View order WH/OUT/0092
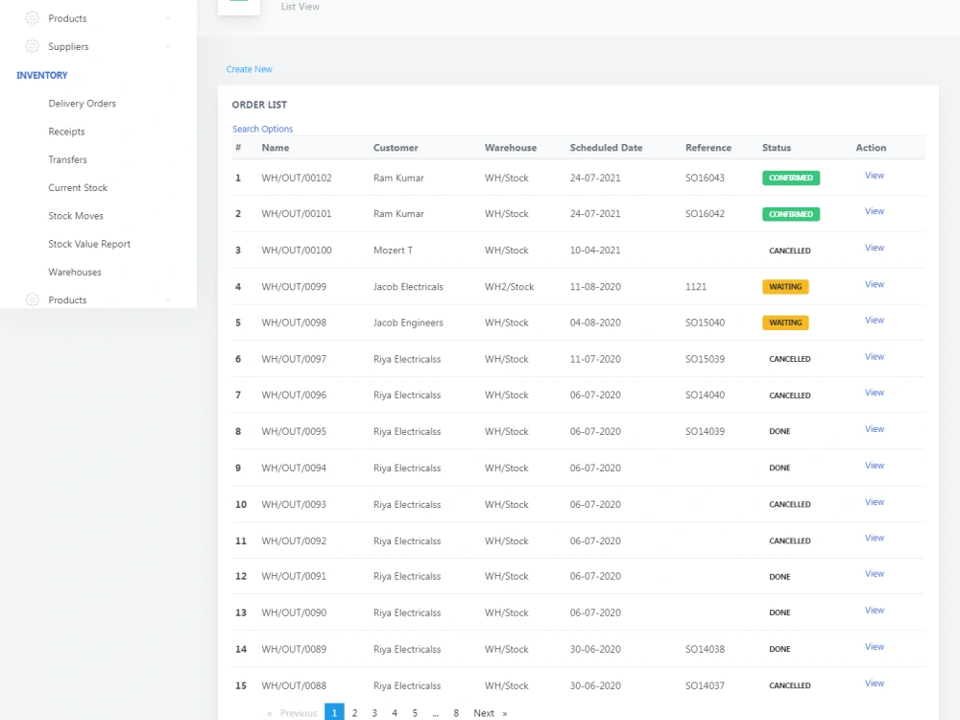 875,539
